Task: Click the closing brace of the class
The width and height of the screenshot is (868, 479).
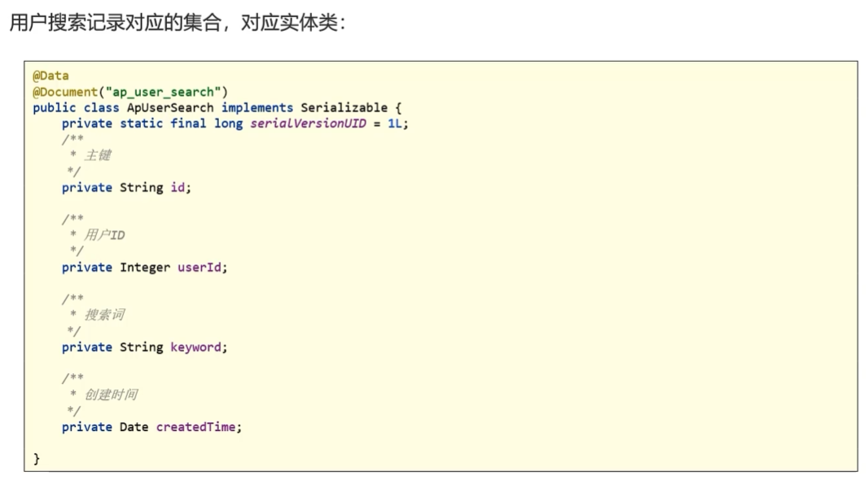Action: 37,459
